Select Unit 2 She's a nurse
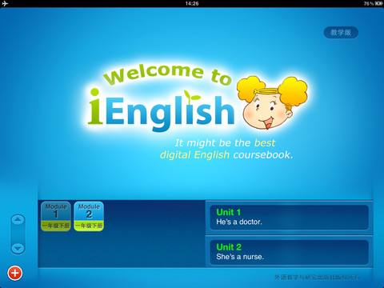384x288 pixels. (290, 252)
